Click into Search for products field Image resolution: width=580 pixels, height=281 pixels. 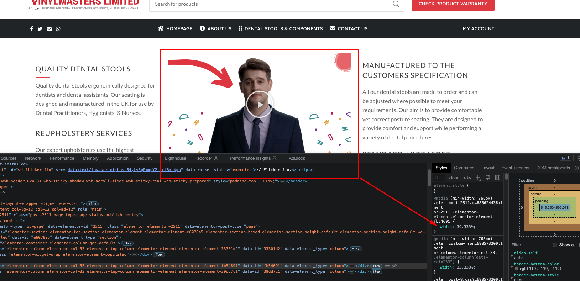pos(271,4)
